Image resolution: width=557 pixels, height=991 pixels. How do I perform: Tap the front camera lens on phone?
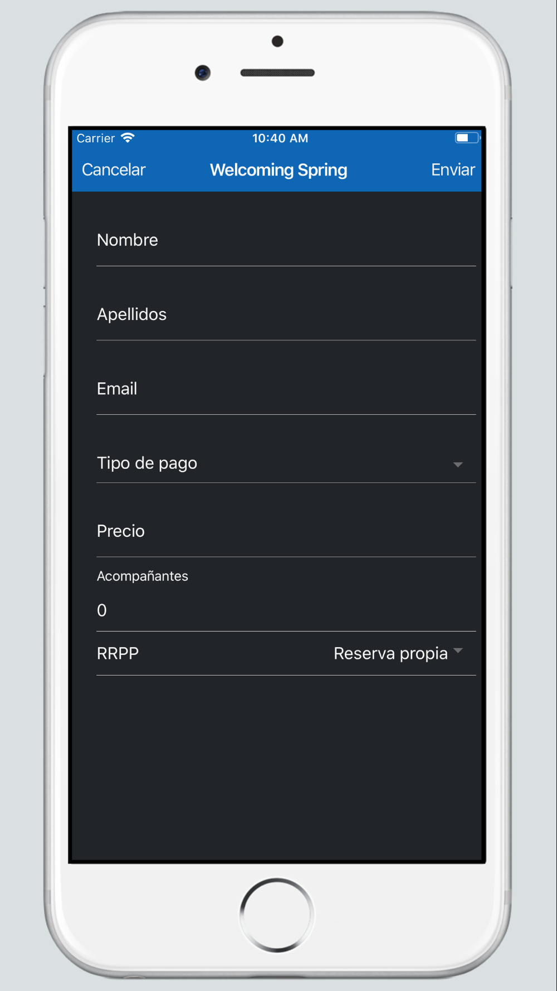(203, 72)
